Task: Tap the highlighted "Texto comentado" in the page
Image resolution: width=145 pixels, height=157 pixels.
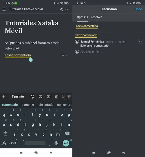Action: tap(18, 55)
